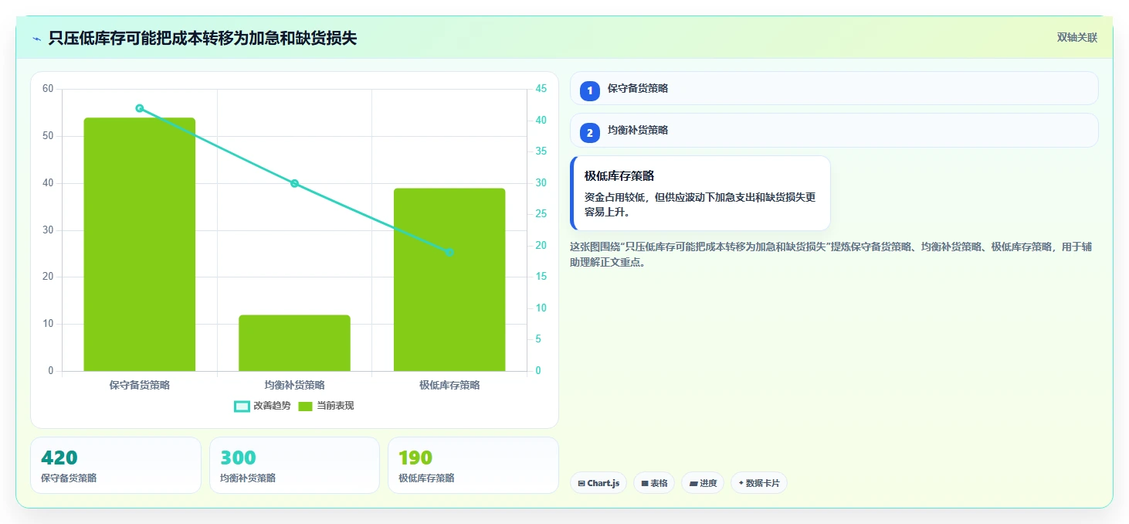The width and height of the screenshot is (1129, 524).
Task: Click the trend line point above 保守备货策略
Action: 140,108
